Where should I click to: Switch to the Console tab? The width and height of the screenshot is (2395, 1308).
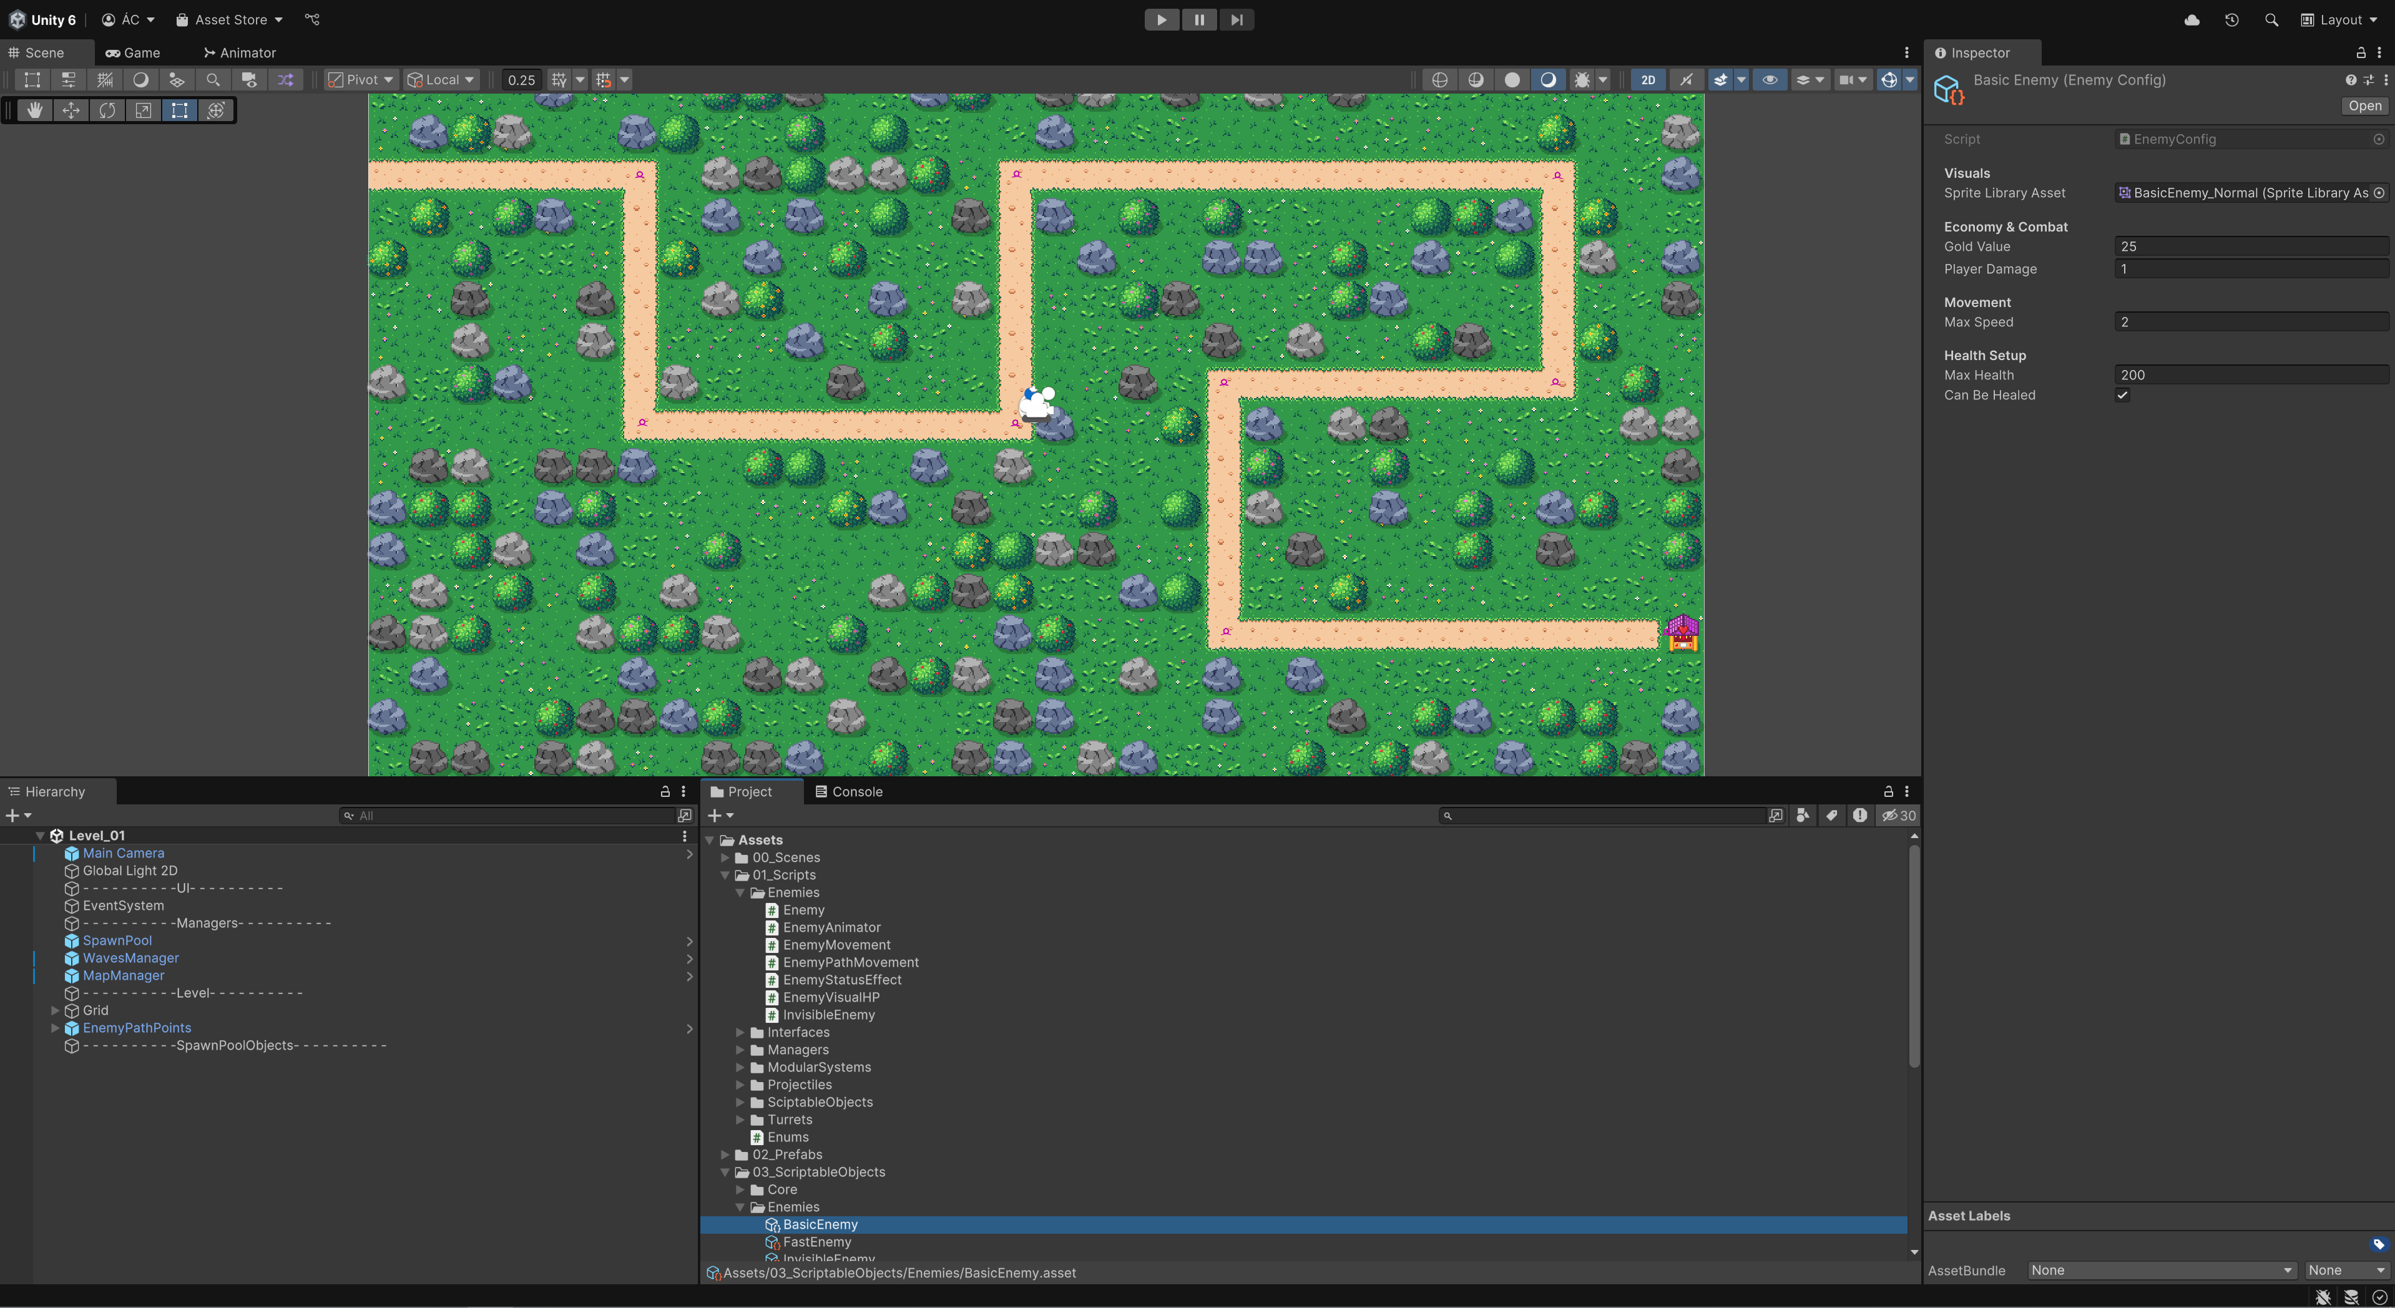tap(849, 791)
